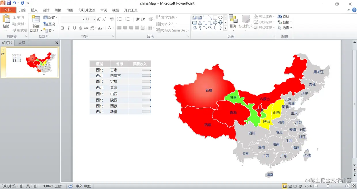Open the font size dropdown
This screenshot has height=189, width=357.
coord(94,19)
